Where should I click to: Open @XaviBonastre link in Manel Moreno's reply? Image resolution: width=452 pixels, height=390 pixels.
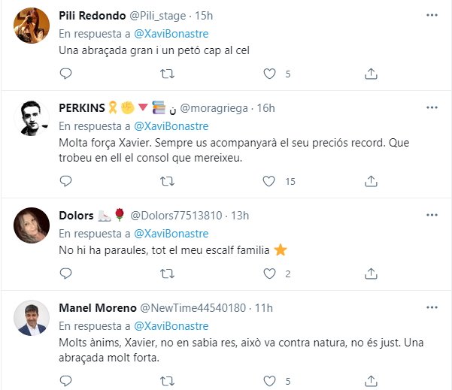(171, 326)
